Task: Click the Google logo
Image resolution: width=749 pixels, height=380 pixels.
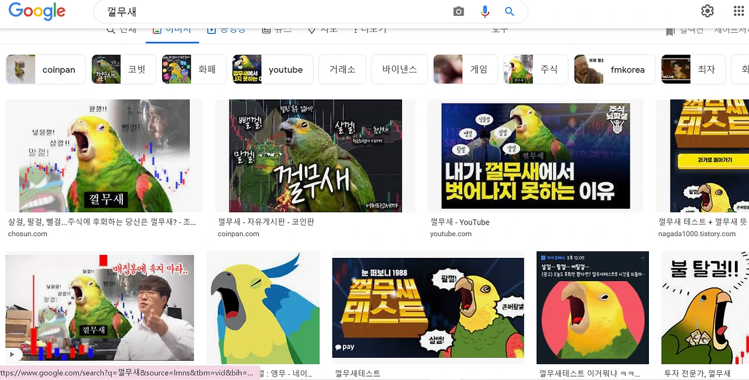Action: click(36, 11)
